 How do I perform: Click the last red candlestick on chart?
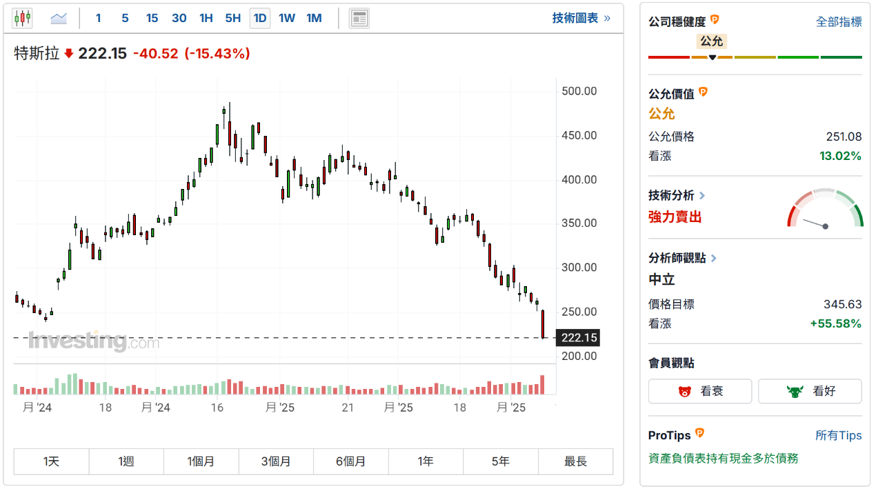pos(544,324)
